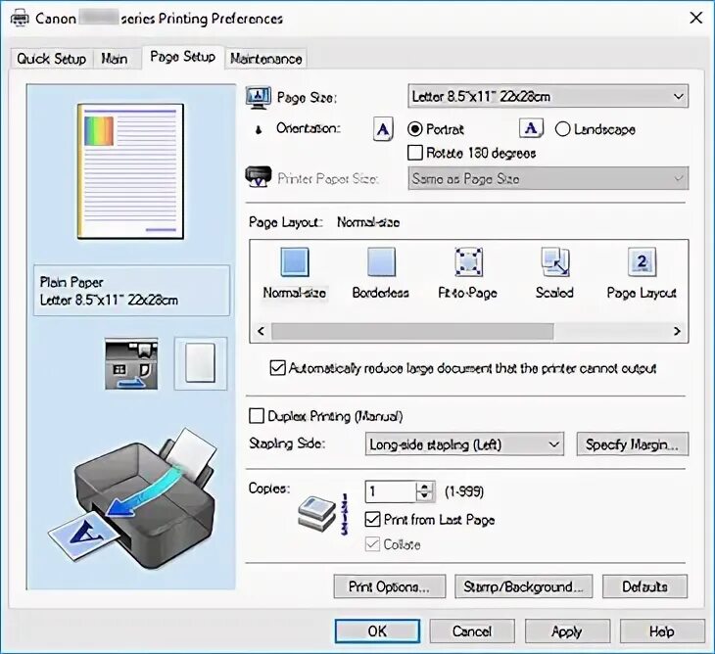This screenshot has width=715, height=654.
Task: Click the Page Size monitor icon
Action: click(259, 98)
